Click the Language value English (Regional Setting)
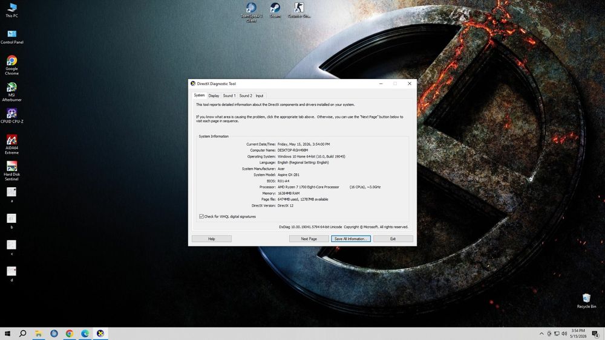 click(x=303, y=162)
